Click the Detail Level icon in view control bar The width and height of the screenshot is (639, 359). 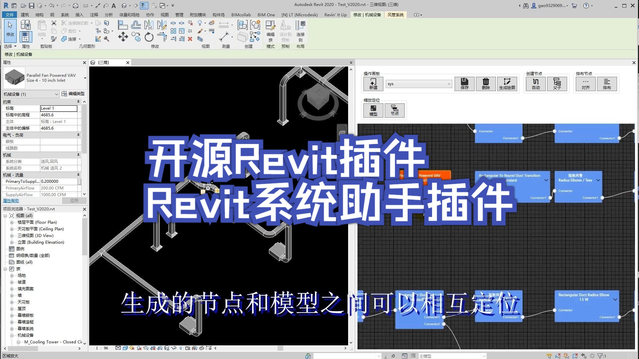tap(118, 348)
